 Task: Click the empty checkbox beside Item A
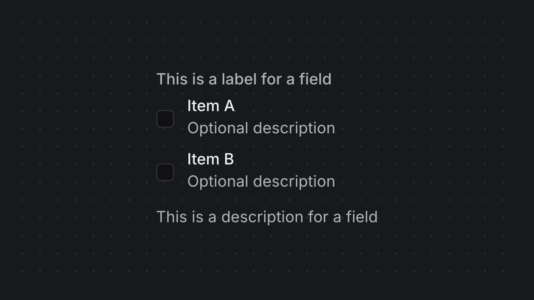pyautogui.click(x=165, y=119)
